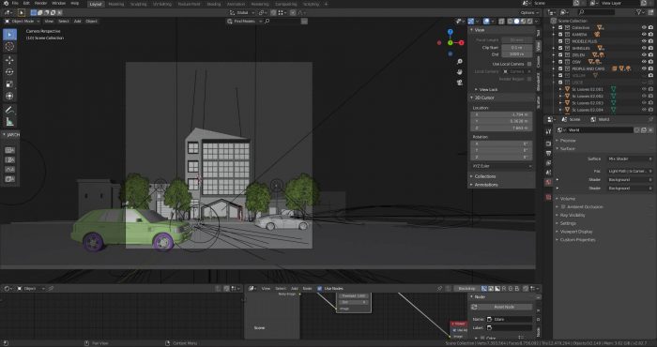Switch to rendered viewport shading
Screen dimensions: 657x347
pos(530,21)
